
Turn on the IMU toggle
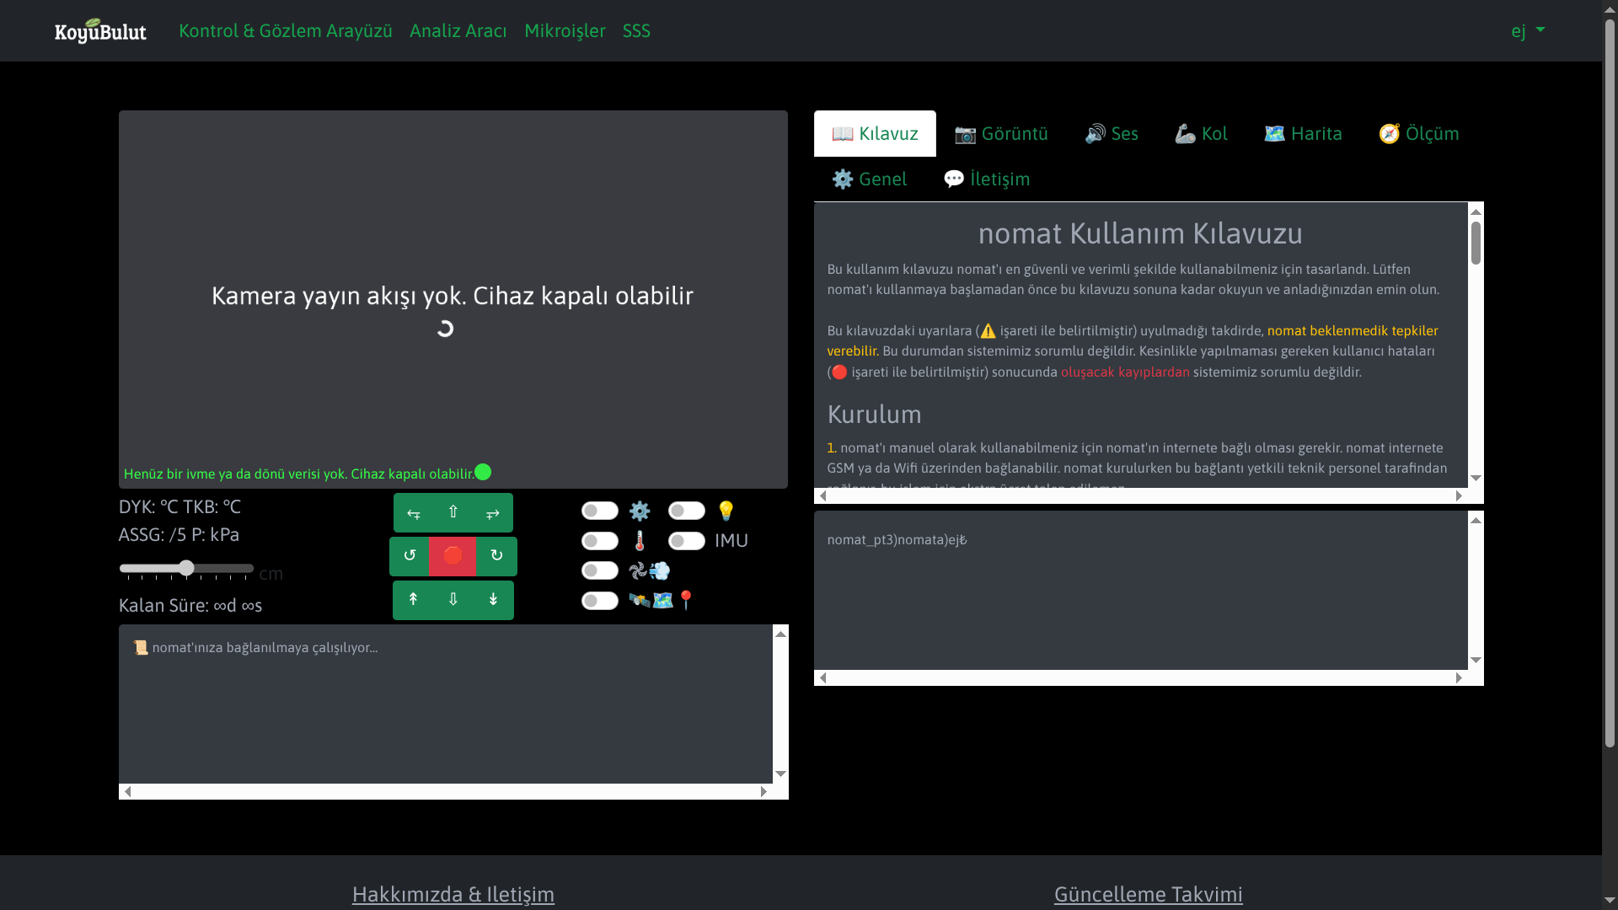(x=686, y=541)
